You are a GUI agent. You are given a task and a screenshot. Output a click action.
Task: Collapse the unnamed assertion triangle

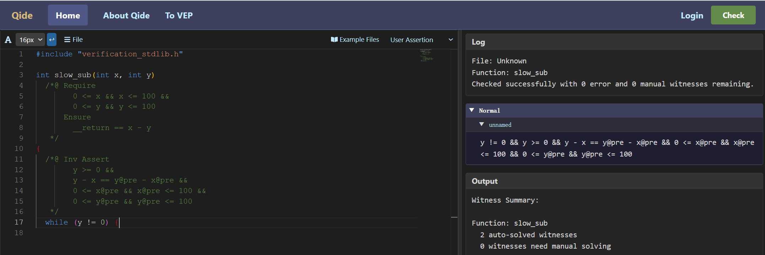tap(482, 124)
